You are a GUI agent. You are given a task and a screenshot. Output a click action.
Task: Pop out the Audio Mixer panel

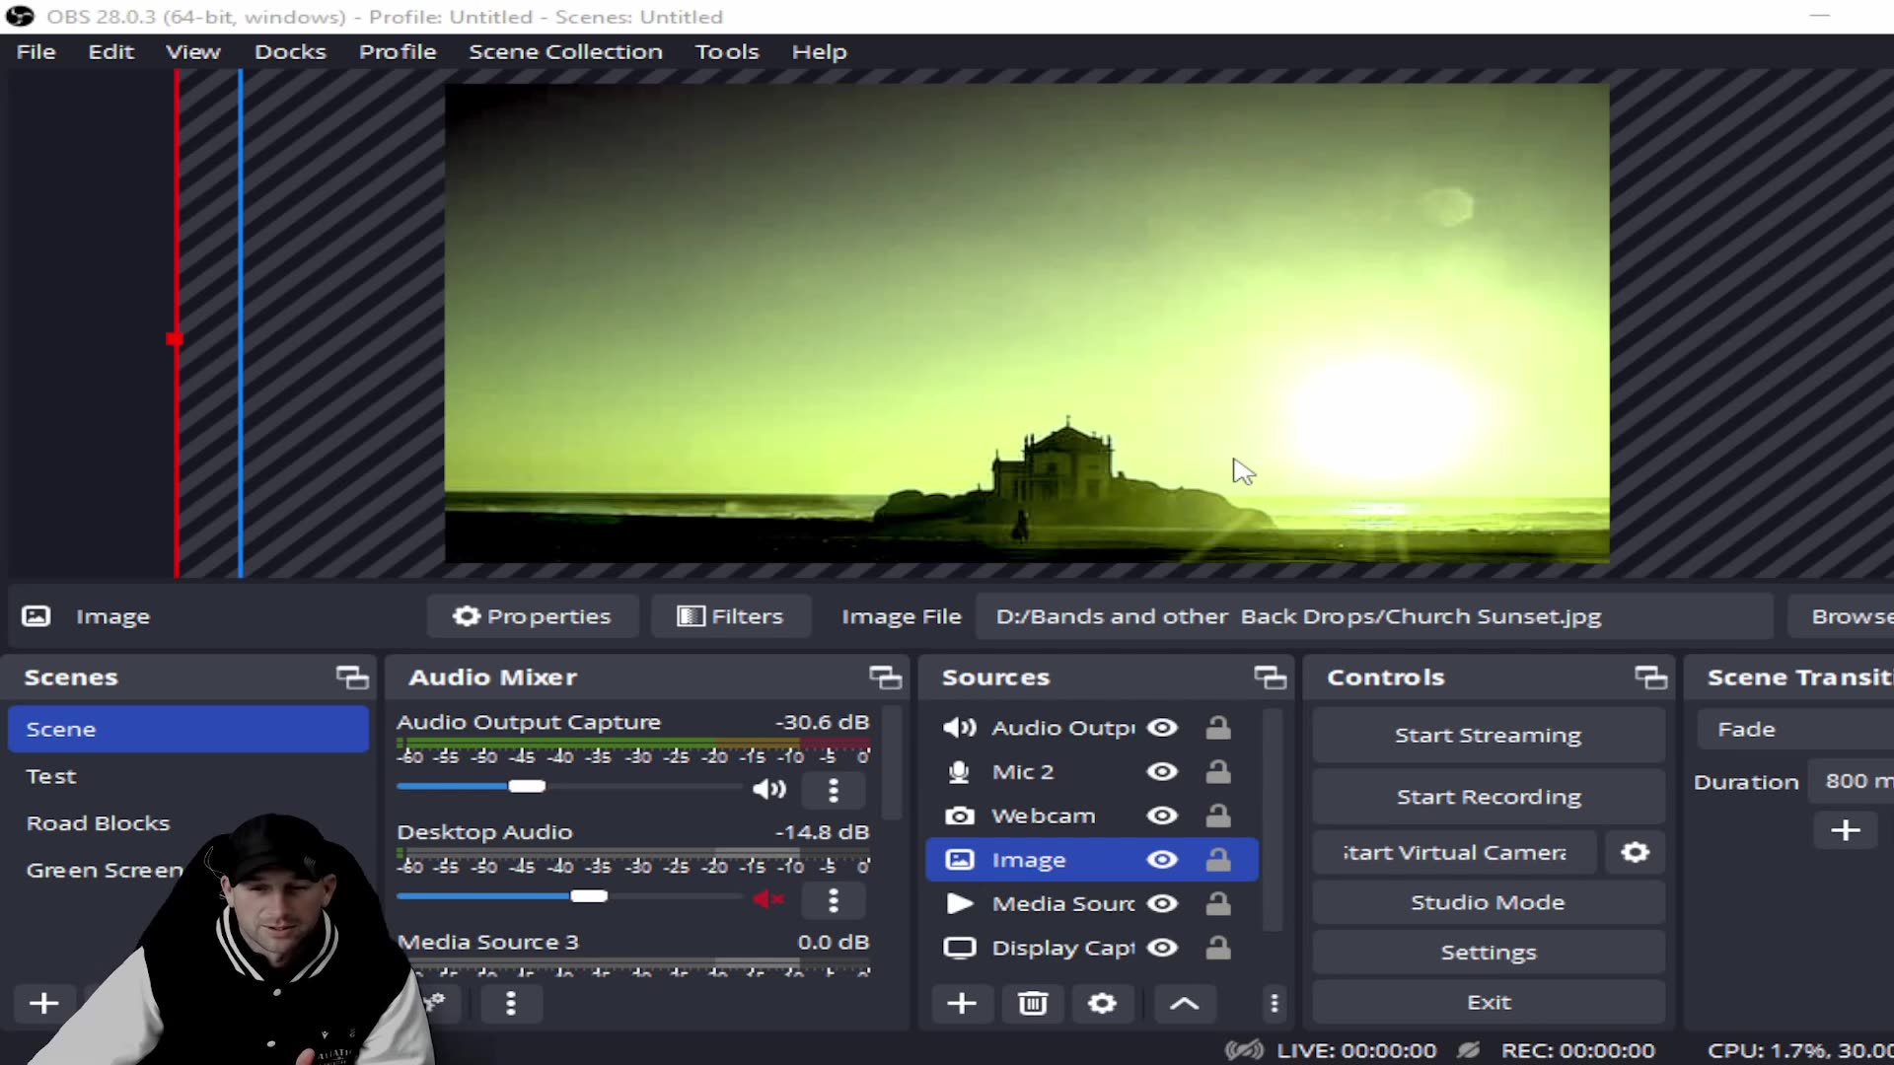coord(883,676)
